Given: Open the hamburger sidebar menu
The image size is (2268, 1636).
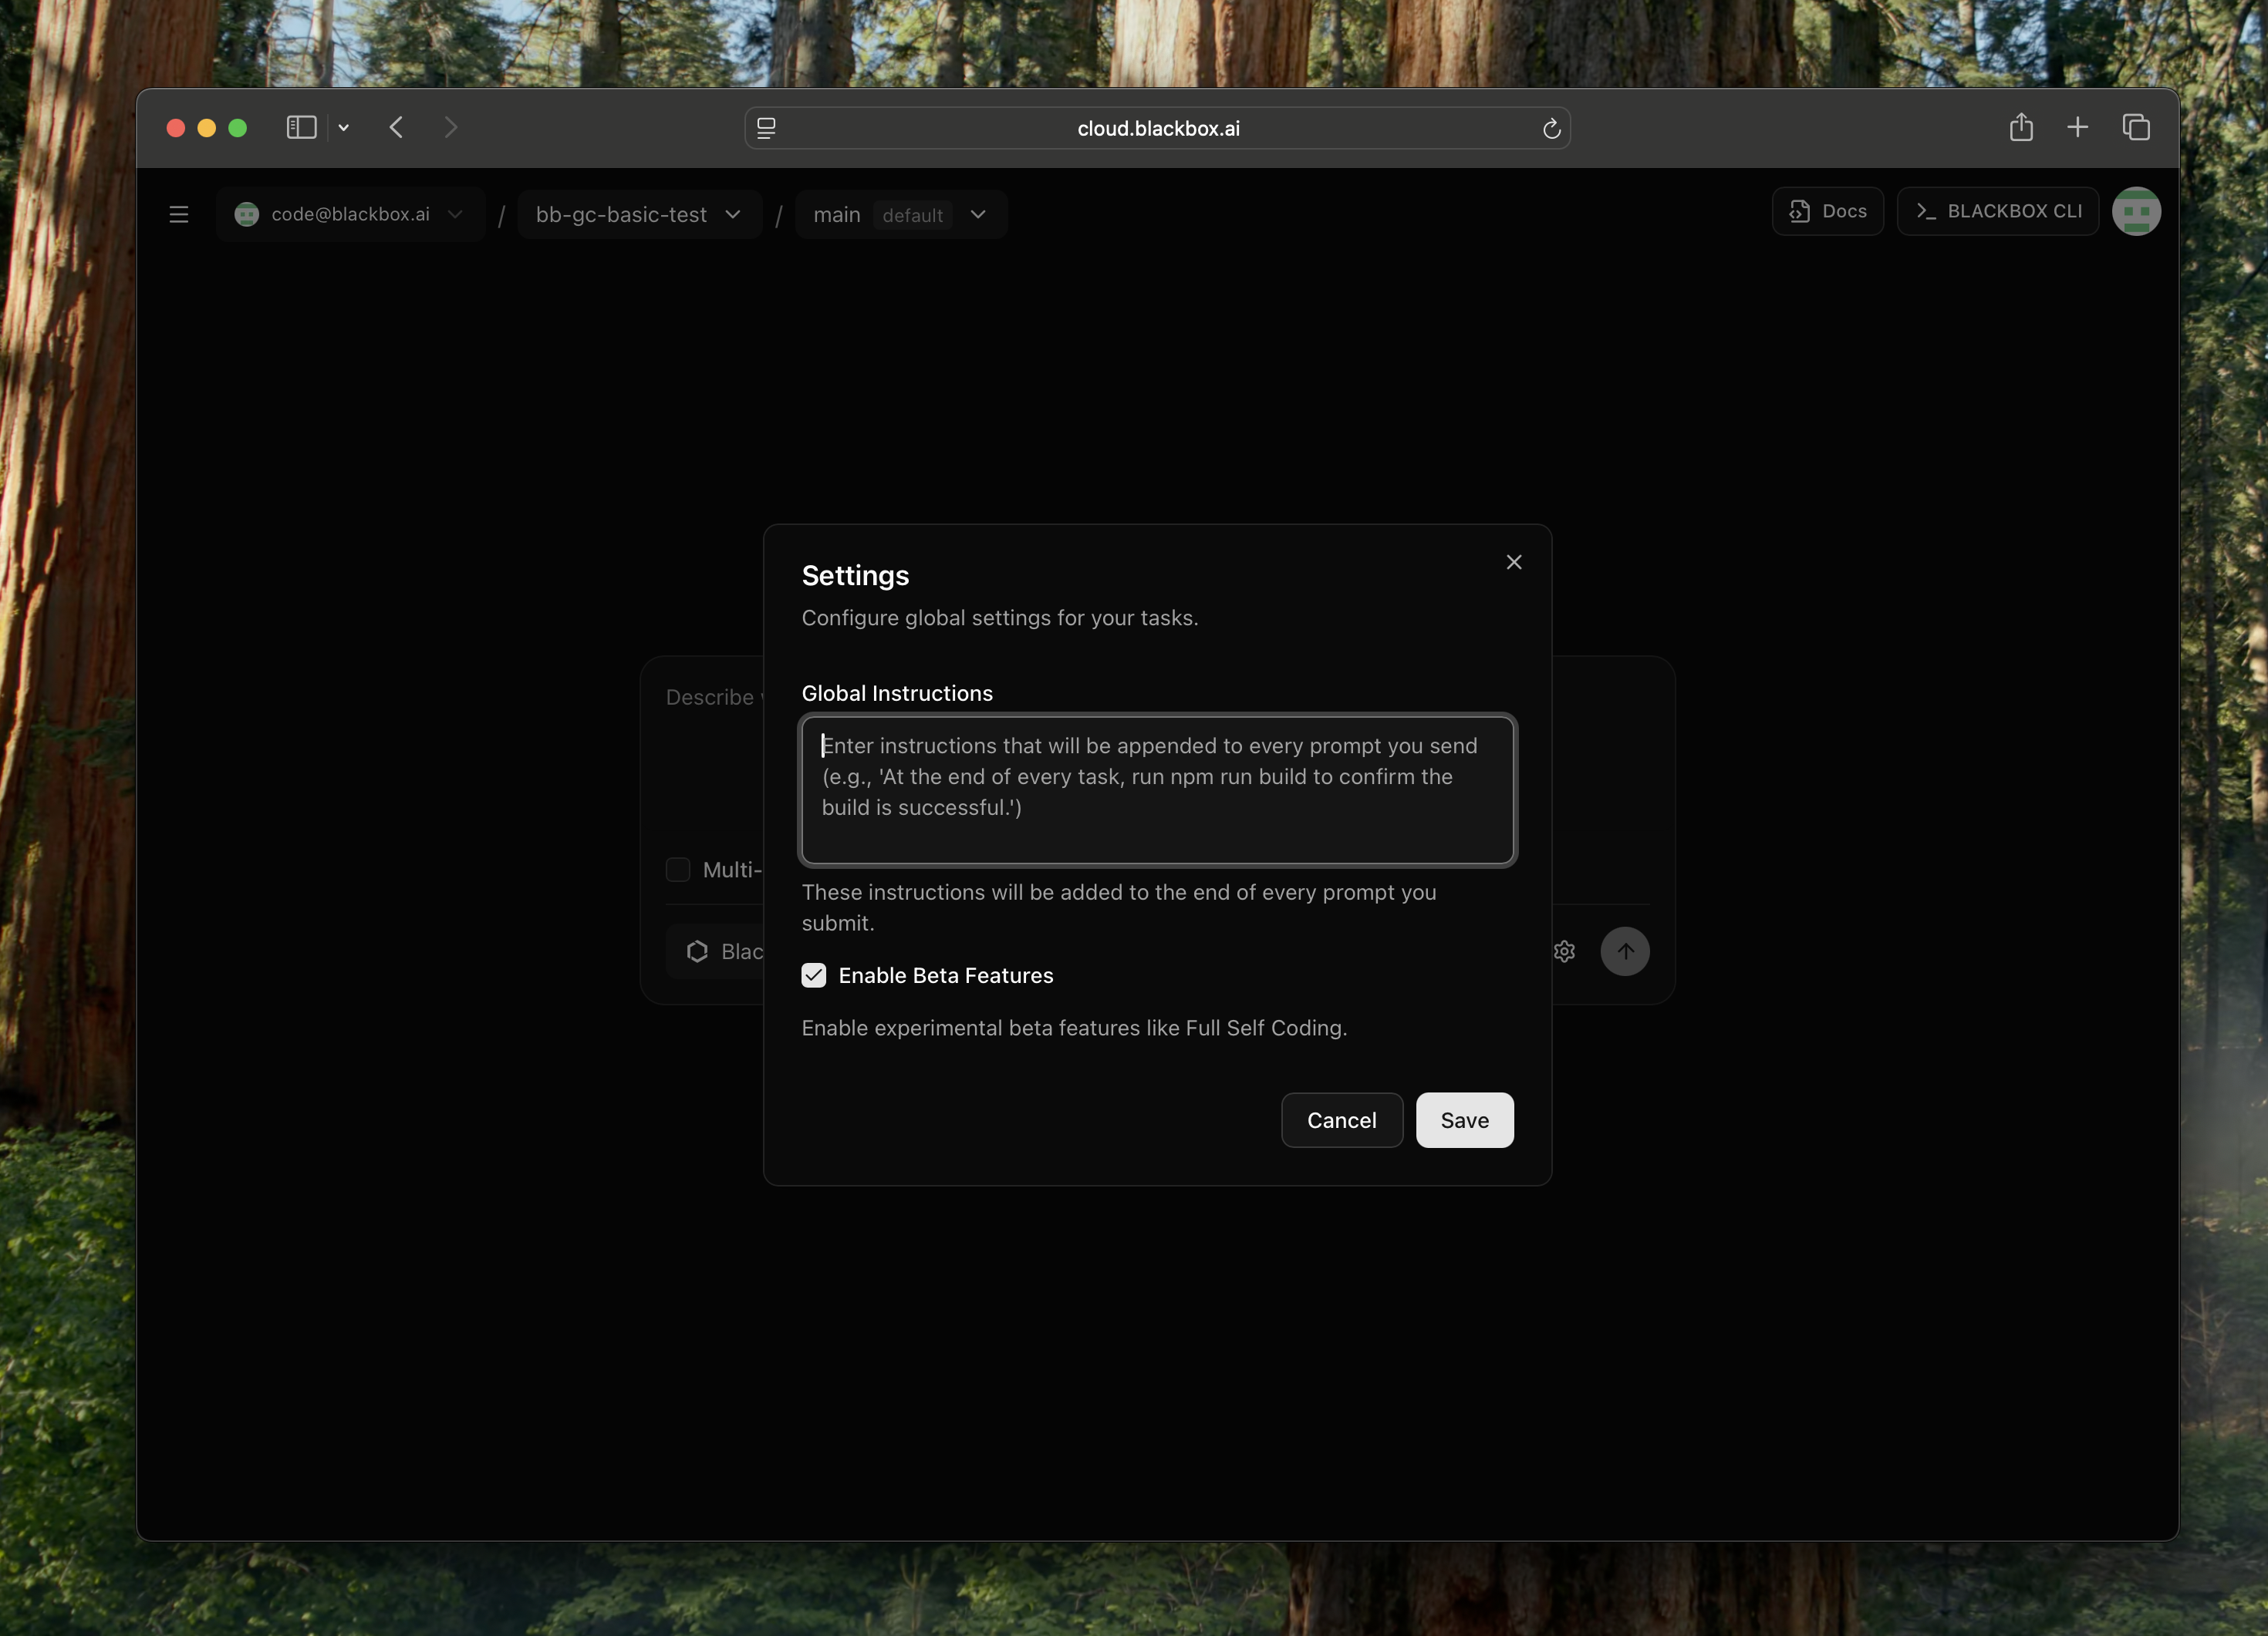Looking at the screenshot, I should (179, 214).
